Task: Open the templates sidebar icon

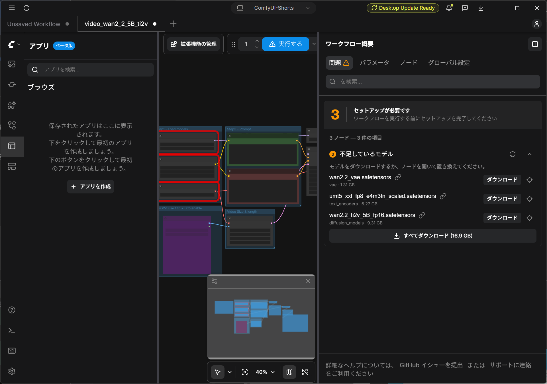Action: (x=12, y=167)
